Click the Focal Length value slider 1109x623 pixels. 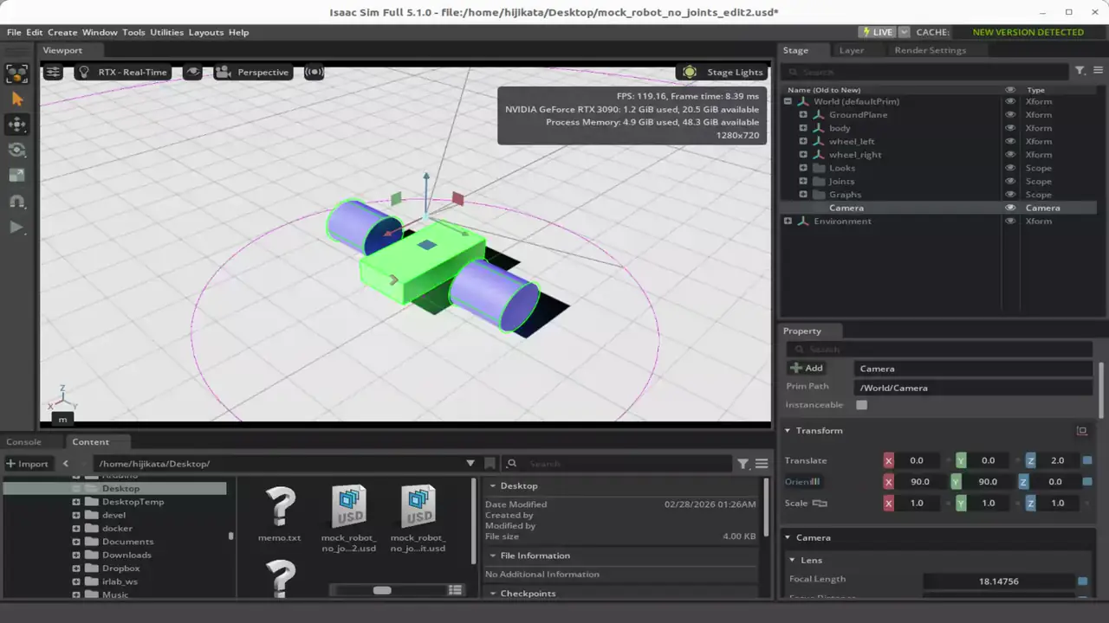click(998, 581)
